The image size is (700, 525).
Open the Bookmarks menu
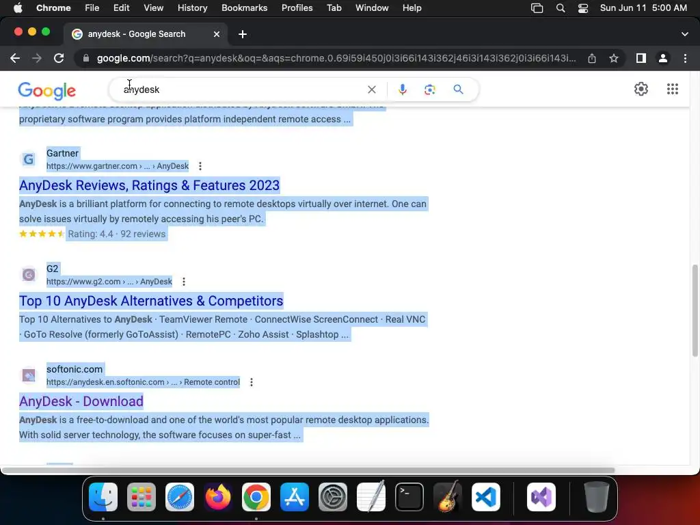coord(244,8)
